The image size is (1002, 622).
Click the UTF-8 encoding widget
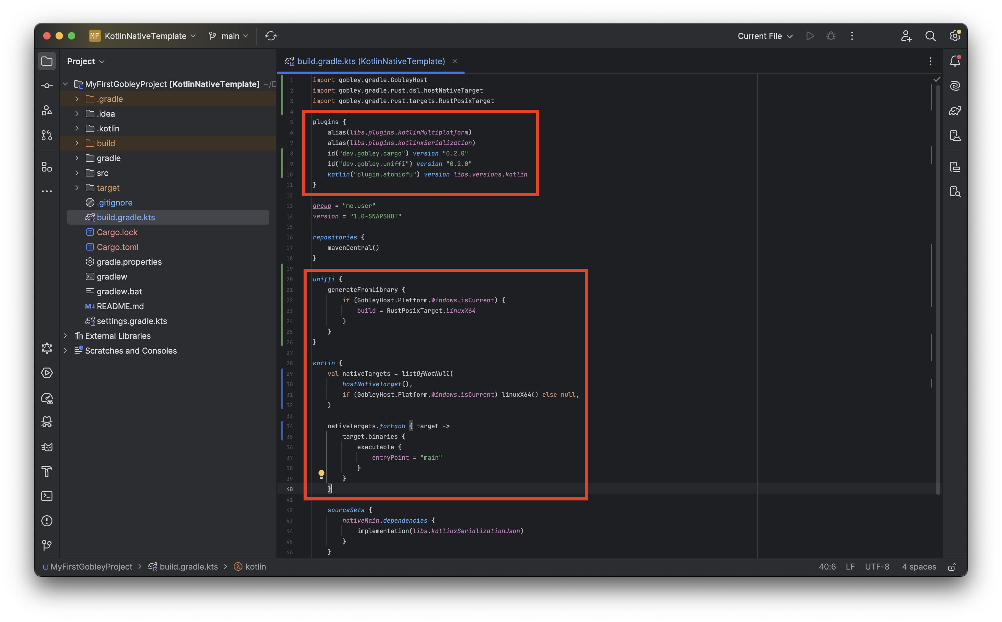(877, 567)
